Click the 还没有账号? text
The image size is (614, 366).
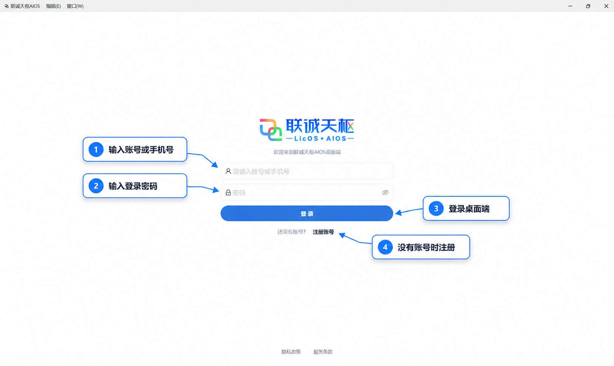291,232
